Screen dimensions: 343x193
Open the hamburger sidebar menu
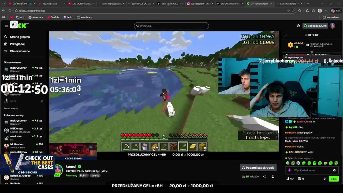(6, 26)
